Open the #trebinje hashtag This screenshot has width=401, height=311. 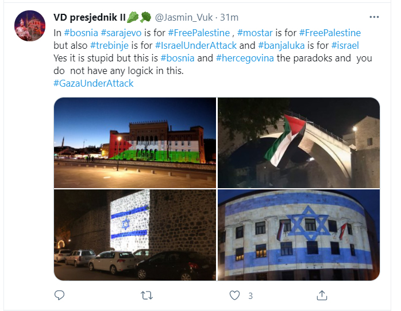pos(109,45)
